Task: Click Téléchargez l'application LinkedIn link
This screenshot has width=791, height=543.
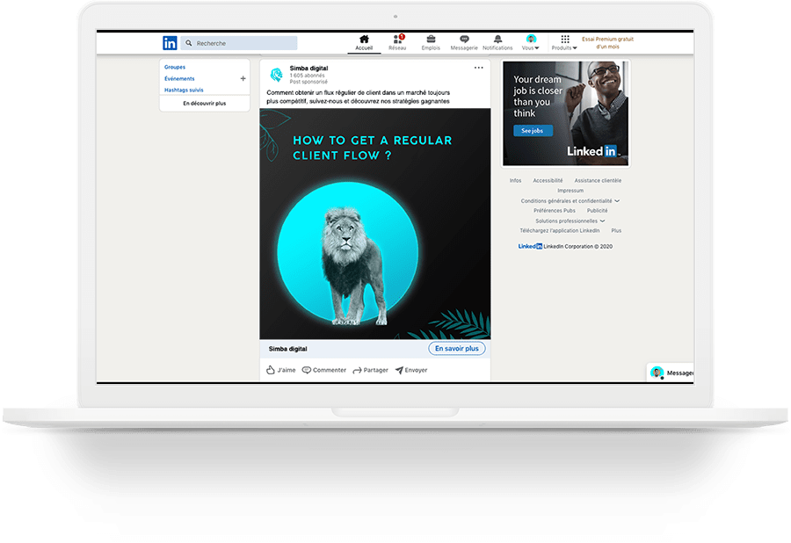Action: point(560,231)
